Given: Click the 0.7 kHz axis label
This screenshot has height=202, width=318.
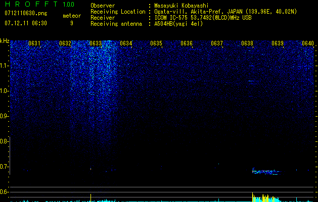Looking at the screenshot, I should coord(4,167).
